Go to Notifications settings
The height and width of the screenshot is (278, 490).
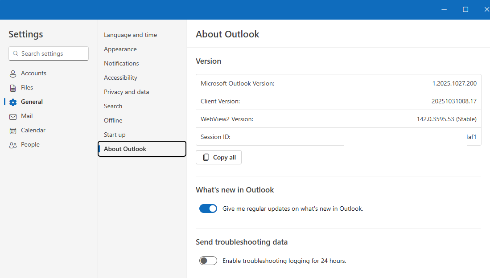pos(121,63)
